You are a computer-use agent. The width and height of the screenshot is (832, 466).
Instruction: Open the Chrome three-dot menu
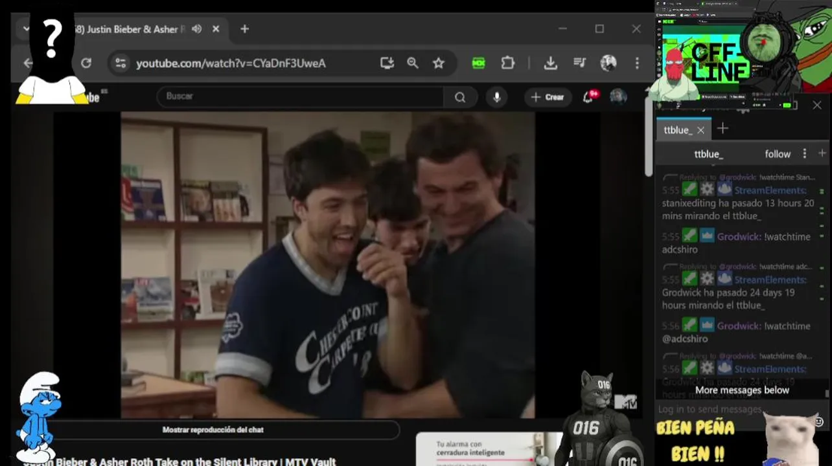pos(637,63)
